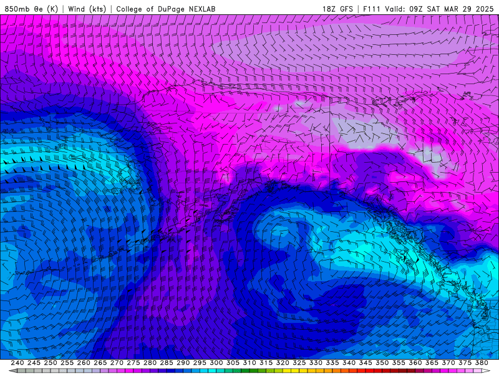Click the 325 label on the color scale

click(299, 363)
